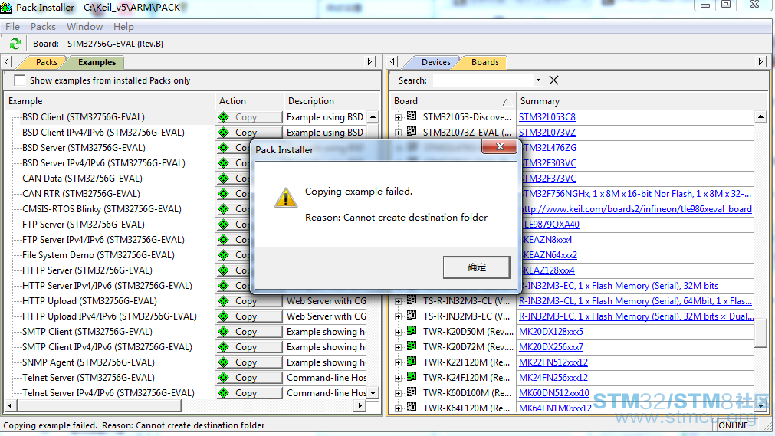The width and height of the screenshot is (775, 436).
Task: Select the Examples tab
Action: (97, 62)
